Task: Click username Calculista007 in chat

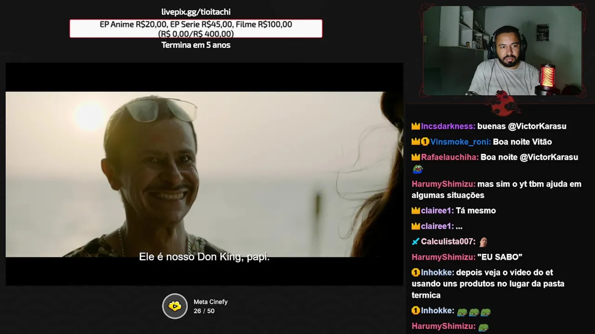Action: [448, 242]
